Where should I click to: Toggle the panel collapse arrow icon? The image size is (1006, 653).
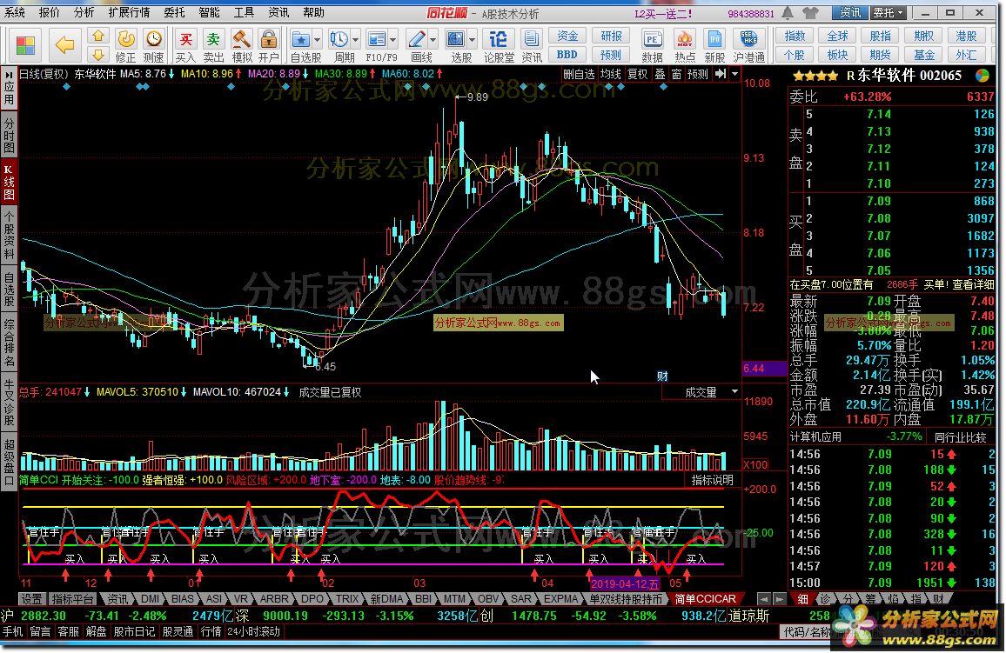click(x=721, y=74)
